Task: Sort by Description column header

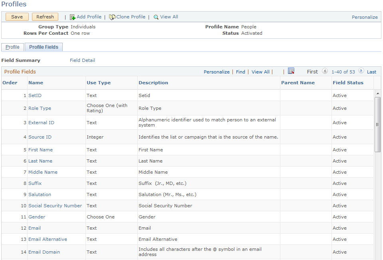Action: click(153, 83)
